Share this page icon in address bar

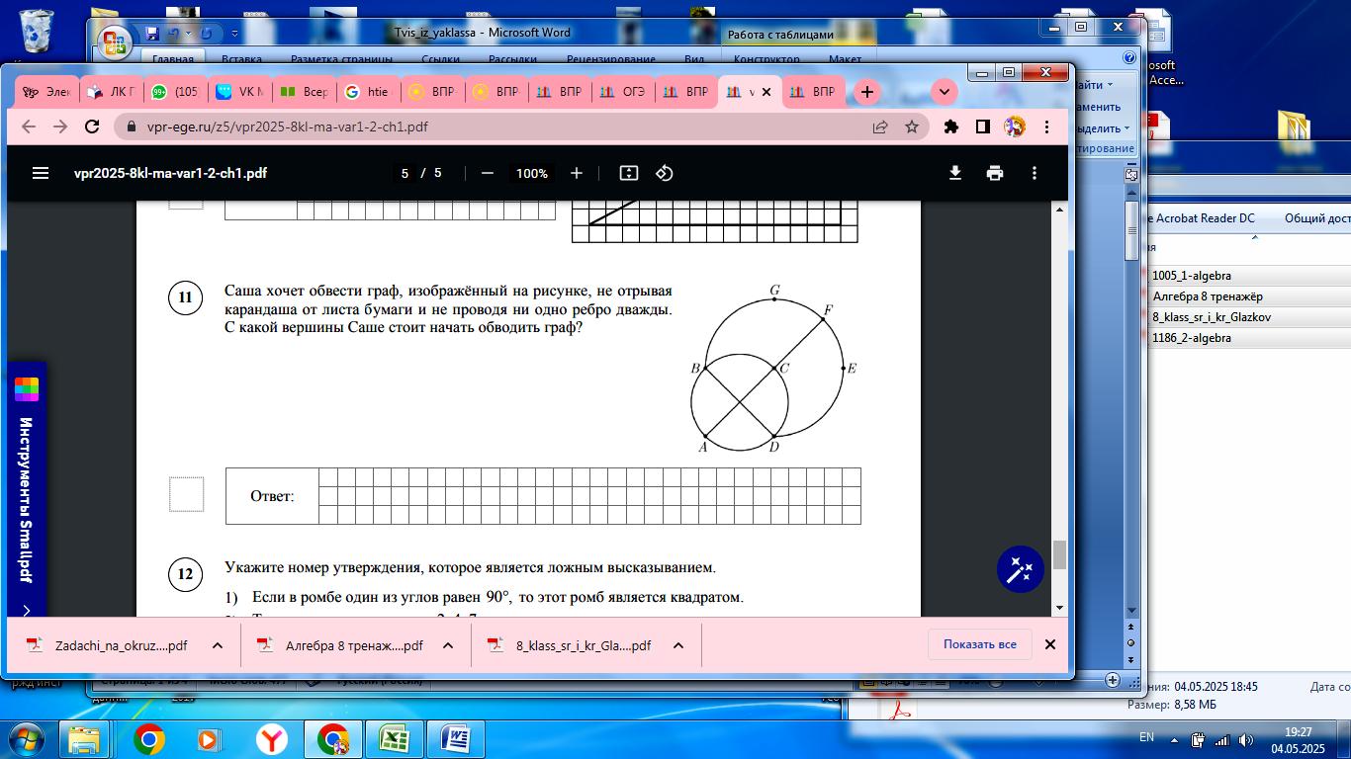click(879, 126)
